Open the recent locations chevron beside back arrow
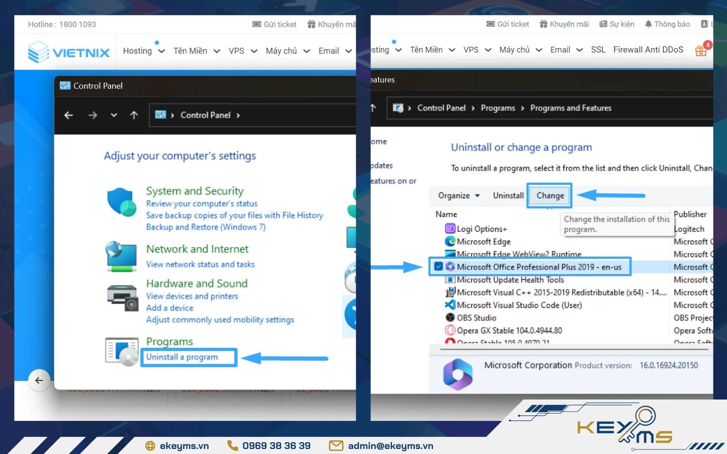The image size is (727, 454). coord(114,115)
